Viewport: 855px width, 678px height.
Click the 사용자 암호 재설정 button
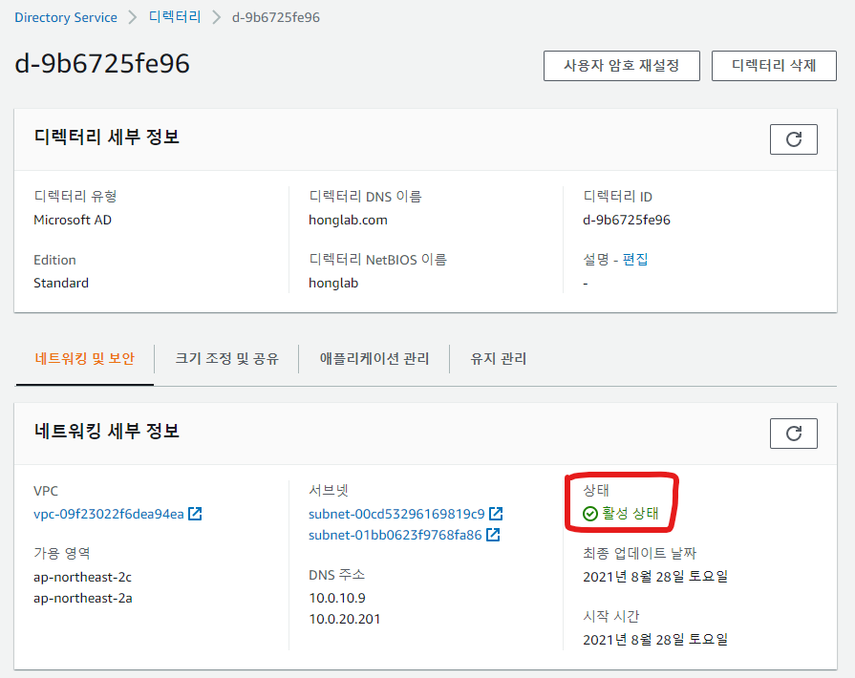pos(622,66)
